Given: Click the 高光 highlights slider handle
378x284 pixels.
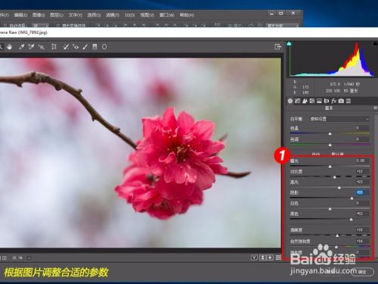Looking at the screenshot, I should (x=339, y=188).
